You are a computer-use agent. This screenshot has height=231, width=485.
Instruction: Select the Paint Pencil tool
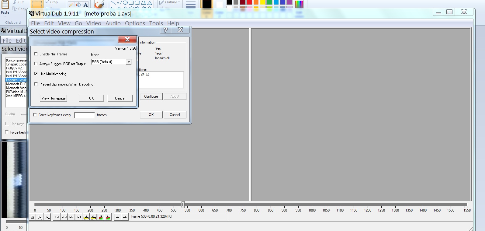71,4
